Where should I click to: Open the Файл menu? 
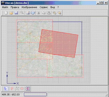tap(5, 7)
